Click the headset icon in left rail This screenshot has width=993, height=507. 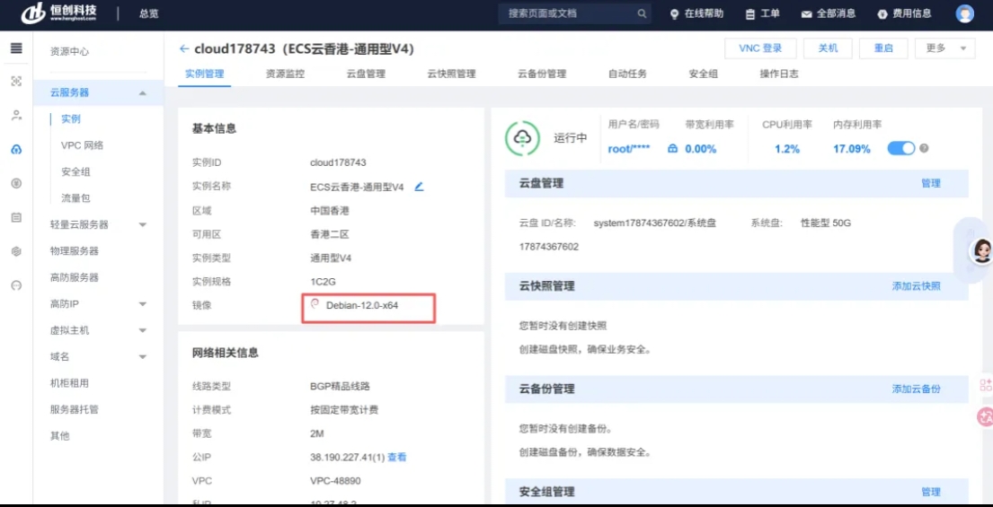click(x=16, y=285)
